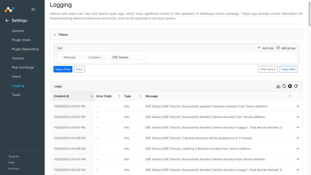Open Tenants link at sidebar bottom
The height and width of the screenshot is (175, 311).
[13, 156]
